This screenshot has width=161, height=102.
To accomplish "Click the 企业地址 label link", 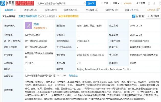I will [x=8, y=76].
